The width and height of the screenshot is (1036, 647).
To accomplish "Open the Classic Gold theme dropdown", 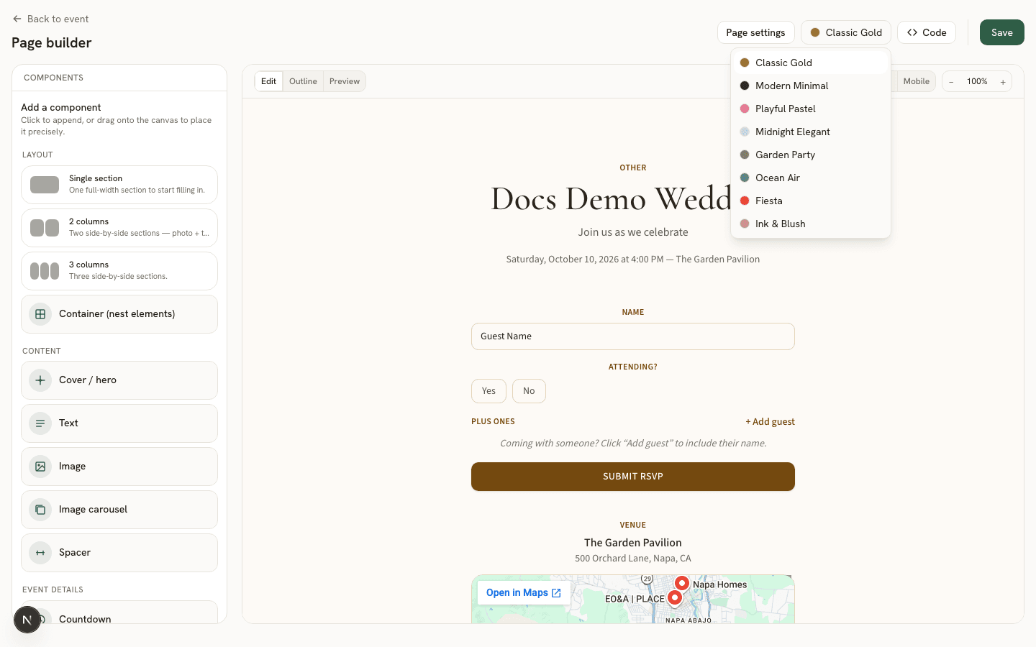I will [846, 32].
